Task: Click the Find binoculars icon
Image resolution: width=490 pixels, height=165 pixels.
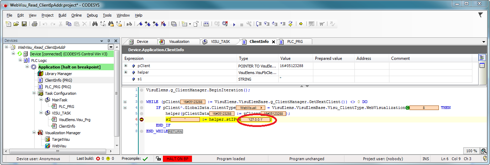Action: [95, 24]
